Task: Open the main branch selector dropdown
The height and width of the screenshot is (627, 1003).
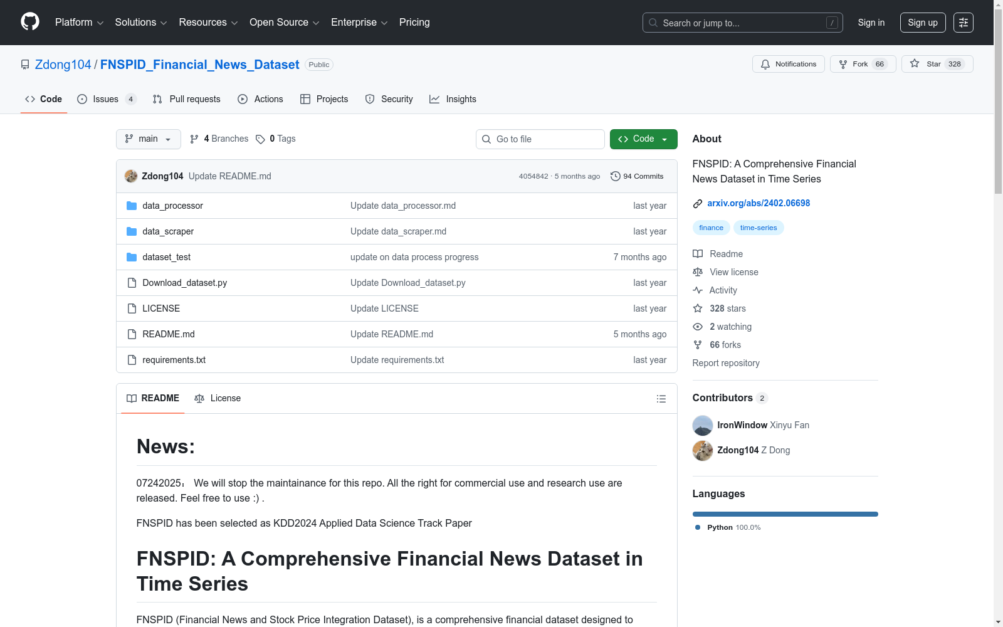Action: (x=149, y=139)
